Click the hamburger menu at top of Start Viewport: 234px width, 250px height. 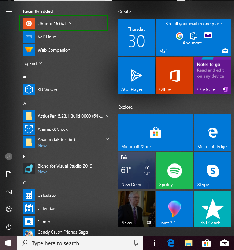click(9, 11)
